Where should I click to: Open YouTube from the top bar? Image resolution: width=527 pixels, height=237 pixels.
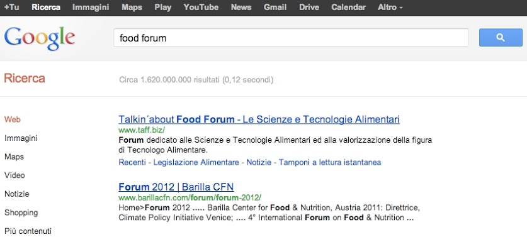click(201, 8)
